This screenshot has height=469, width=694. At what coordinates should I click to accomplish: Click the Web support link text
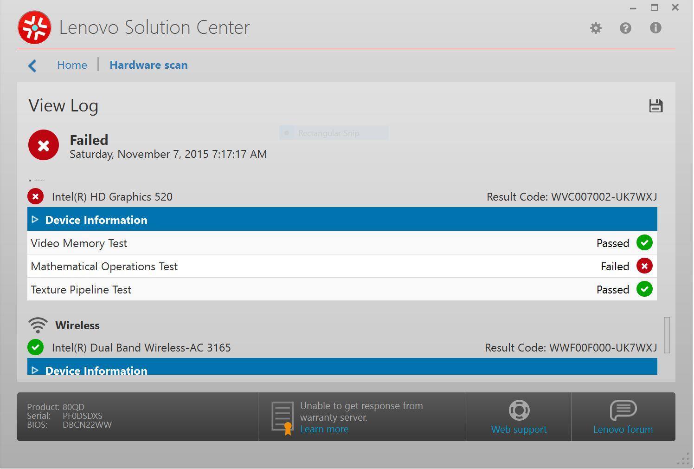point(519,430)
